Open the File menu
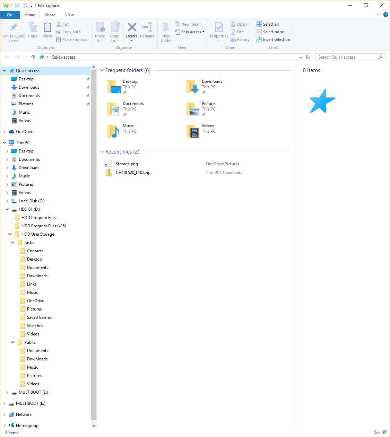 click(x=10, y=15)
